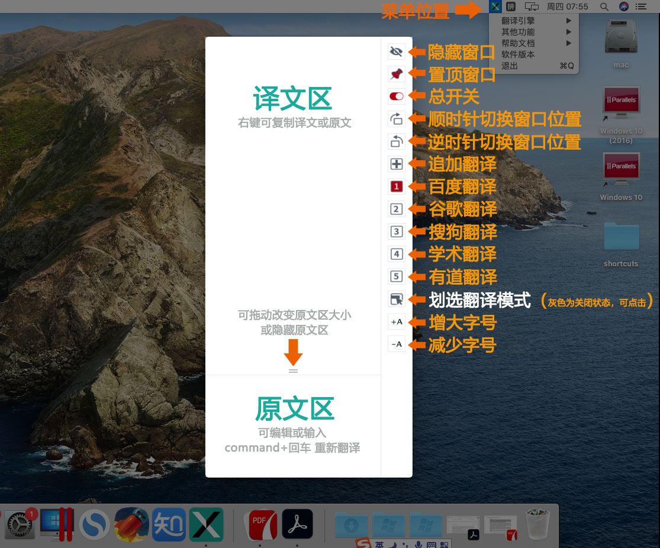Toggle the red master switch
The width and height of the screenshot is (660, 548).
396,96
